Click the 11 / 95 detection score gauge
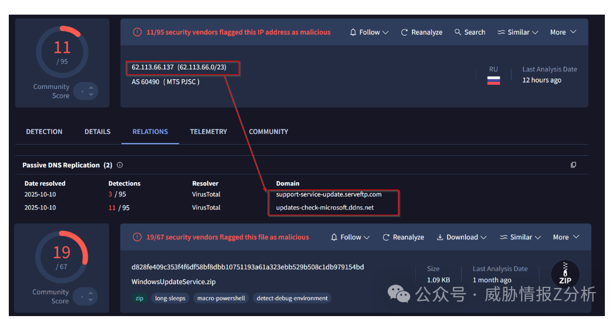 point(62,52)
